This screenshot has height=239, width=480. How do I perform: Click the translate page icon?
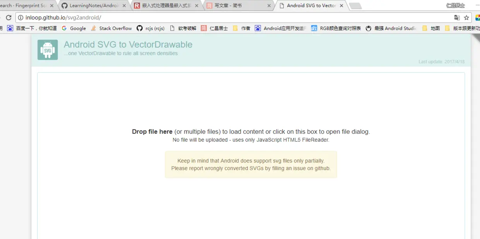tap(457, 18)
